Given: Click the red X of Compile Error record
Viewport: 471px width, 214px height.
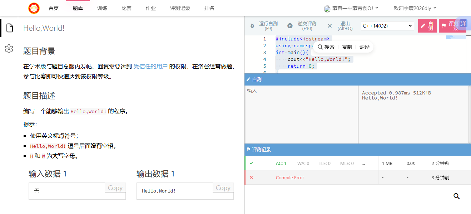Looking at the screenshot, I should click(x=251, y=177).
